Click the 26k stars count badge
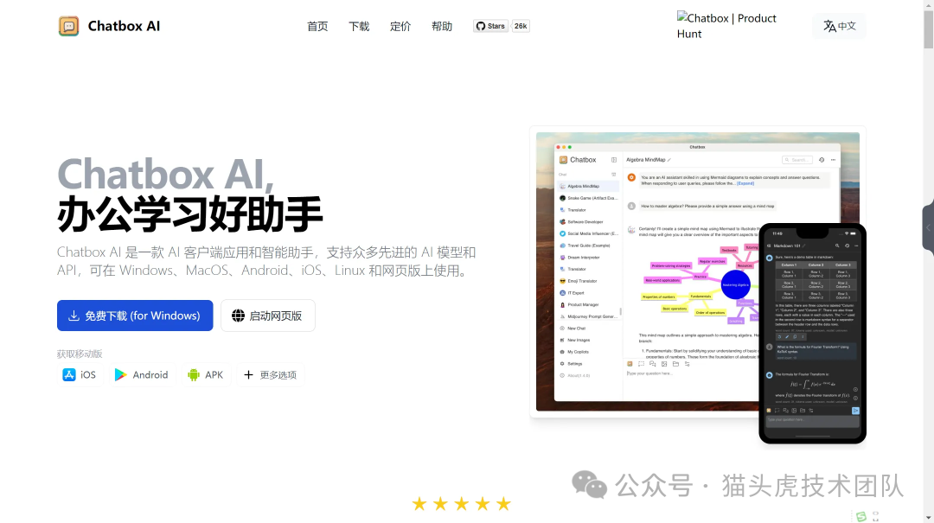This screenshot has height=523, width=934. [521, 26]
